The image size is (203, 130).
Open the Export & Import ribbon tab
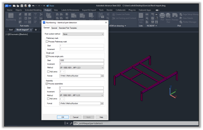(89, 10)
